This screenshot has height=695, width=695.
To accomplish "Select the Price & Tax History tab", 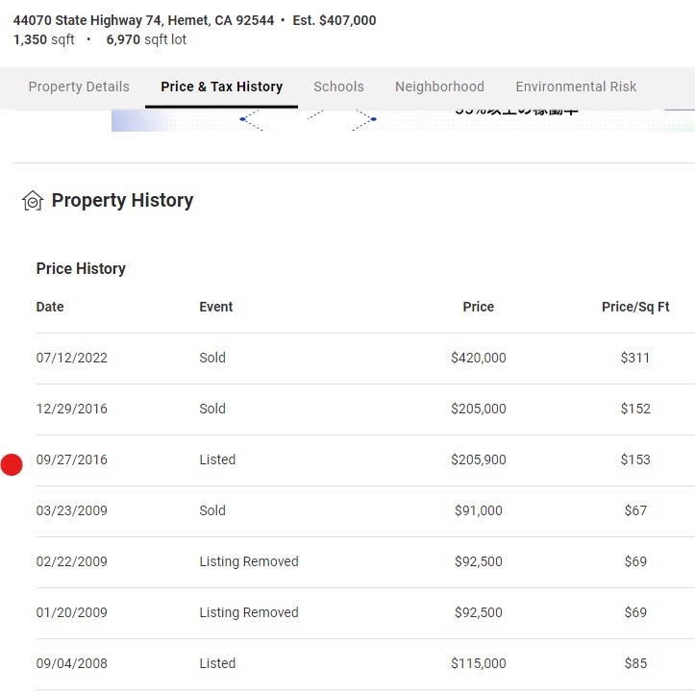I will (222, 87).
